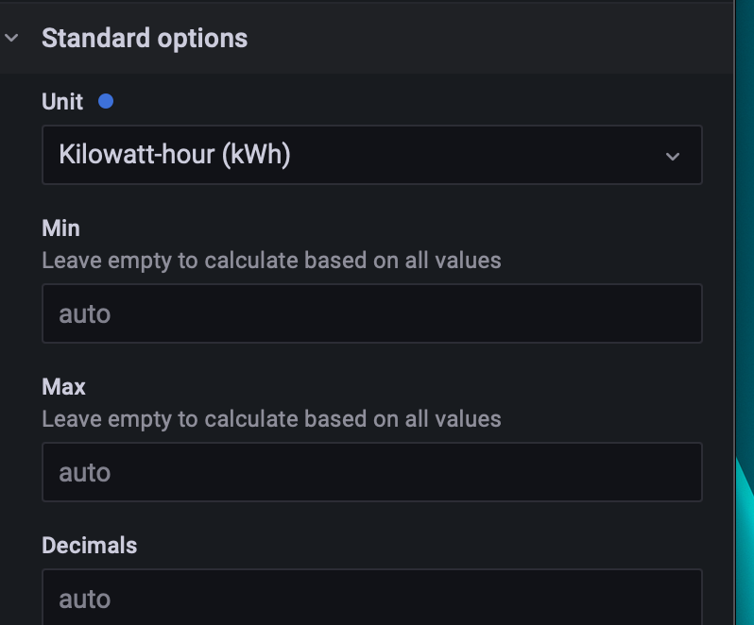Click the description text under Min
Screen dimensions: 754x625
pos(271,260)
